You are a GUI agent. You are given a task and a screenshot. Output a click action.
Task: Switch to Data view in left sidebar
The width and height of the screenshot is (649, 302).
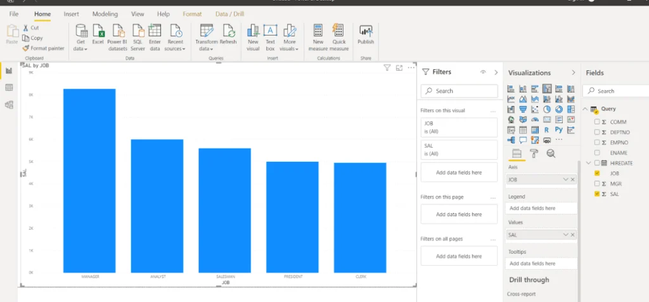coord(9,88)
